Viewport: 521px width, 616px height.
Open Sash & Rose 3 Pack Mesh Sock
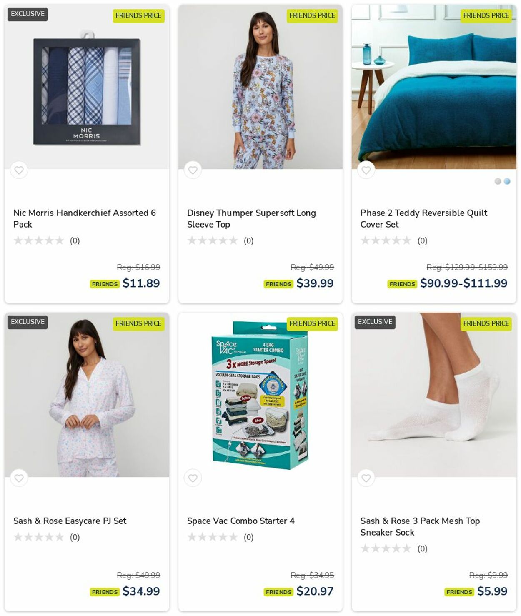[420, 526]
